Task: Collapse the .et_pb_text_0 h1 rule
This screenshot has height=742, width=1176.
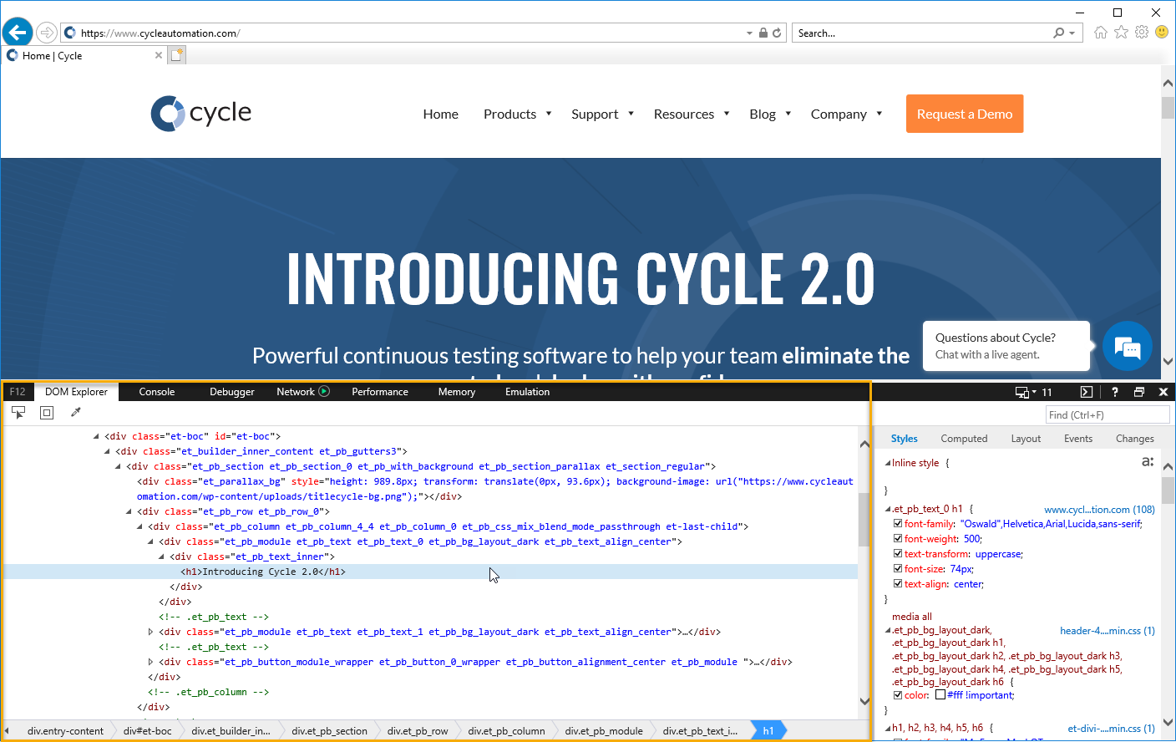Action: coord(888,509)
